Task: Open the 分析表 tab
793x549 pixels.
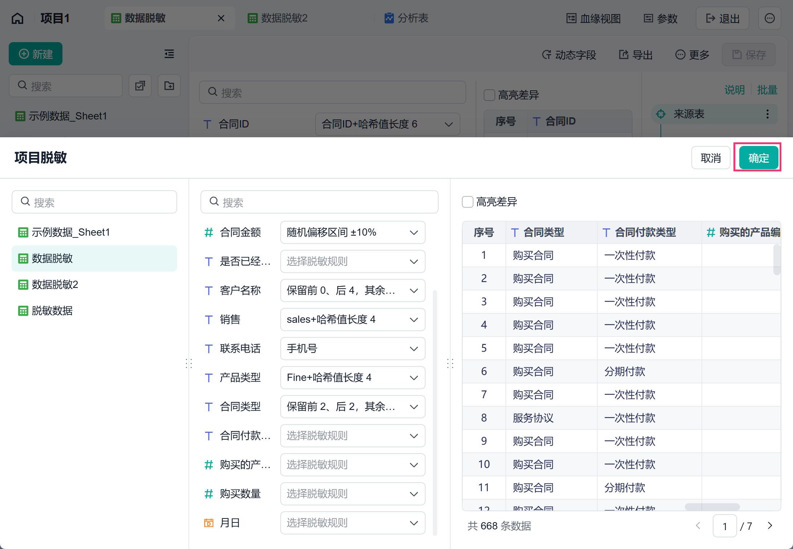Action: pyautogui.click(x=407, y=18)
